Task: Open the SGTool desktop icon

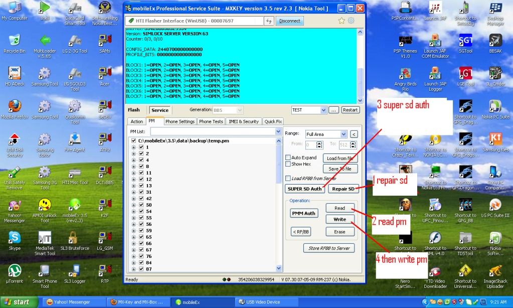Action: click(465, 43)
